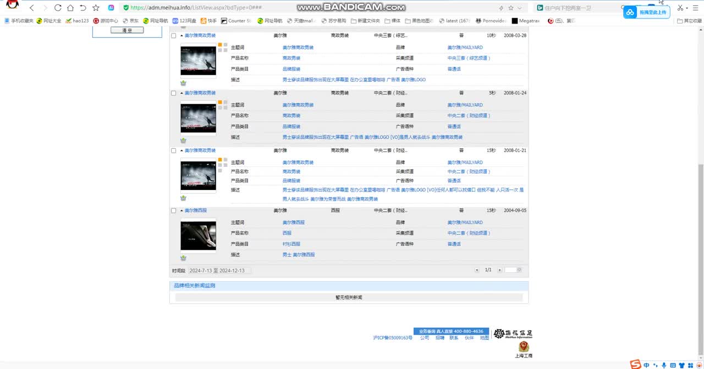Tick the checkbox for 美尔雅西服 2004-09-05 ad
This screenshot has height=369, width=704.
174,211
